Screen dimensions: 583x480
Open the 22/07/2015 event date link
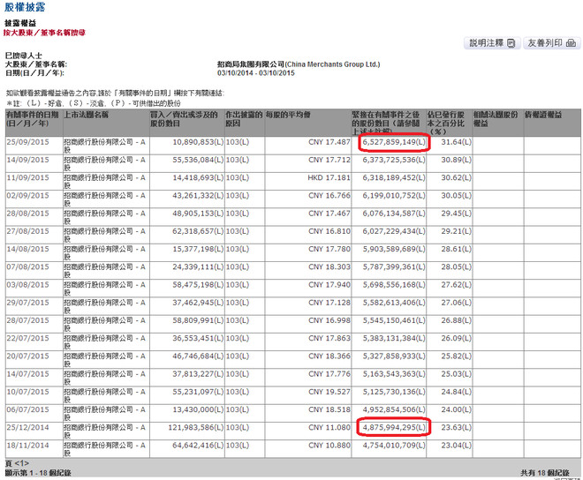(x=27, y=338)
